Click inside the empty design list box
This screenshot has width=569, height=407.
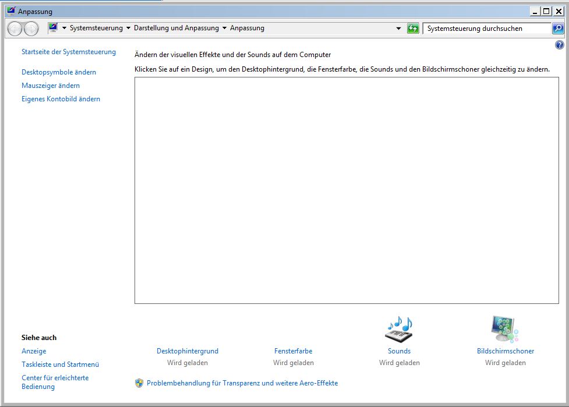(347, 190)
